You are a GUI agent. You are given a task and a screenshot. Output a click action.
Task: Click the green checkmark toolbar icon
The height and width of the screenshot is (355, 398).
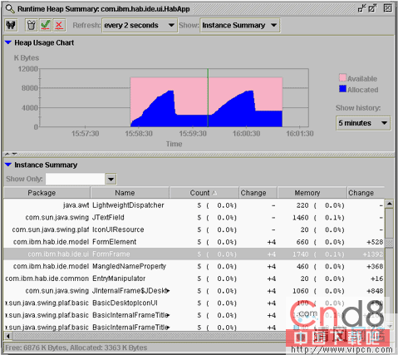45,25
